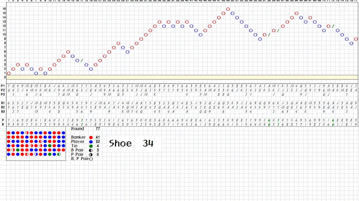Click the top-left red bead in bead plate
Viewport: 359px width, 201px height.
click(x=8, y=133)
